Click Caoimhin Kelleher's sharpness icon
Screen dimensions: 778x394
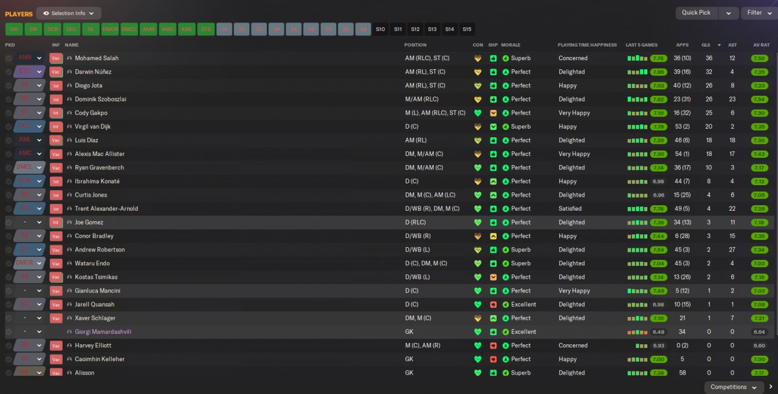(494, 359)
